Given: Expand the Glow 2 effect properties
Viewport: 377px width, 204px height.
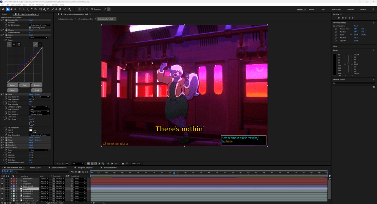Looking at the screenshot, I should 1,138.
